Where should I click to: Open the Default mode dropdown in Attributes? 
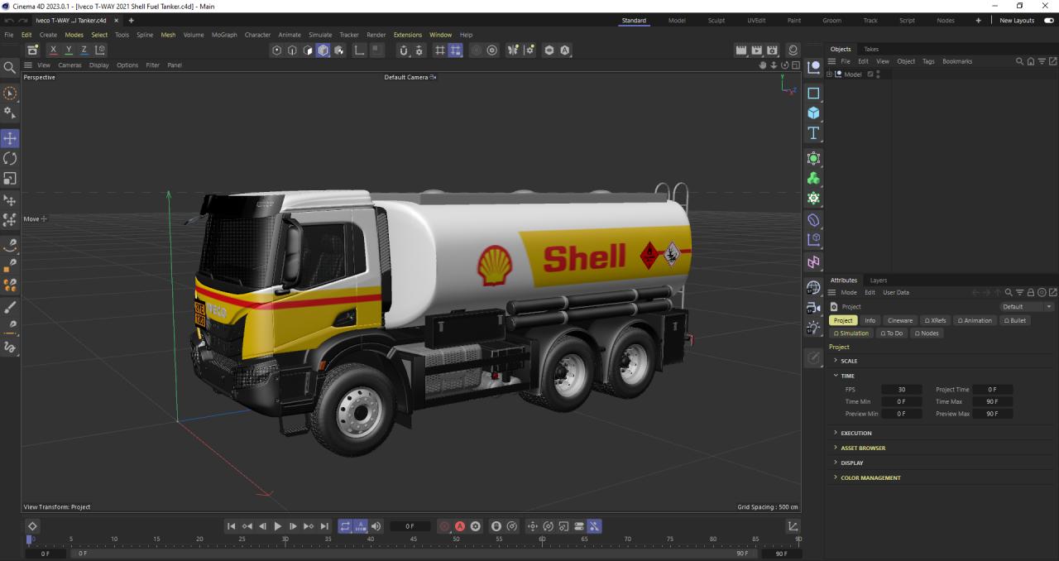[x=1027, y=307]
